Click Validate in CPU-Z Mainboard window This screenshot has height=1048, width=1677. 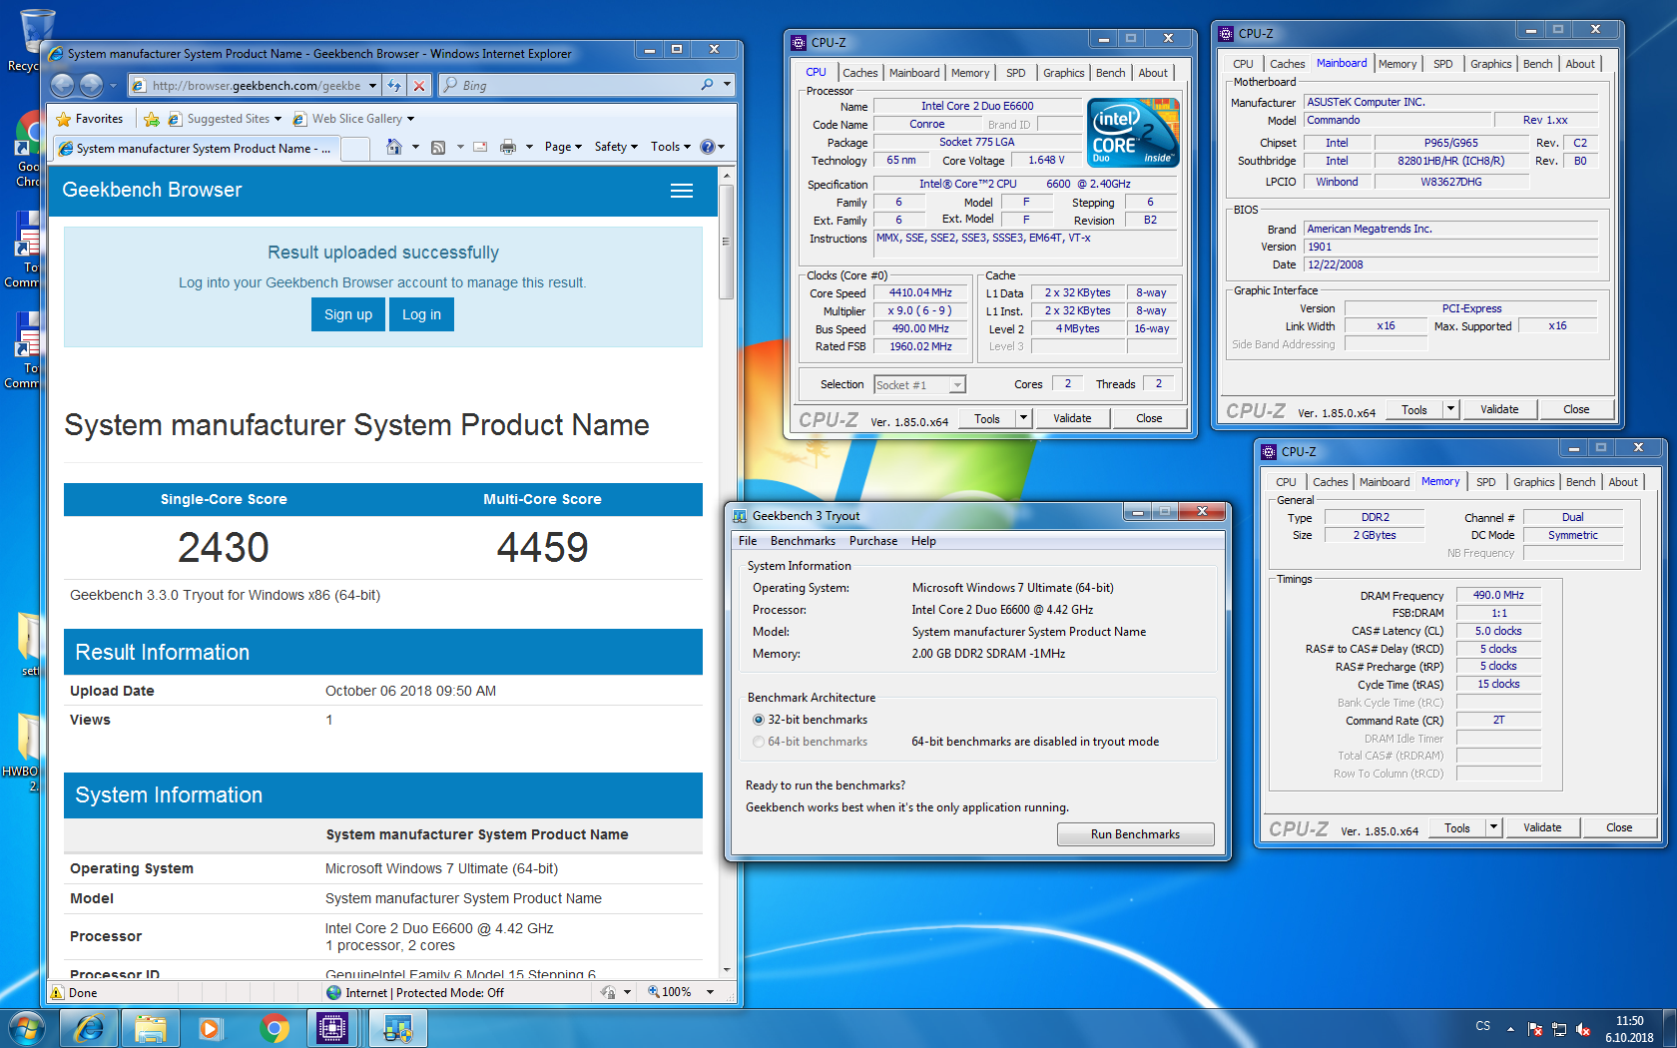(x=1499, y=409)
